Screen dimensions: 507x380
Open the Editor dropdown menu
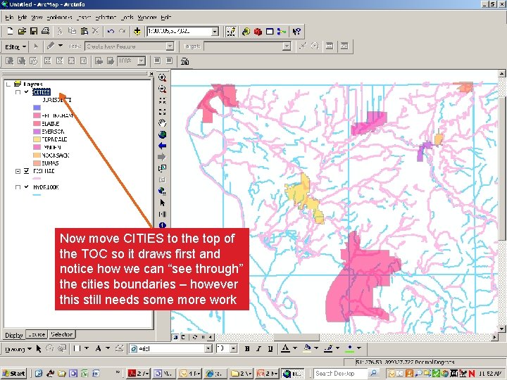tap(15, 46)
